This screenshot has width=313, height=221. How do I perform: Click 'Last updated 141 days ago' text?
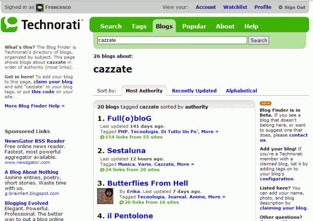[133, 126]
